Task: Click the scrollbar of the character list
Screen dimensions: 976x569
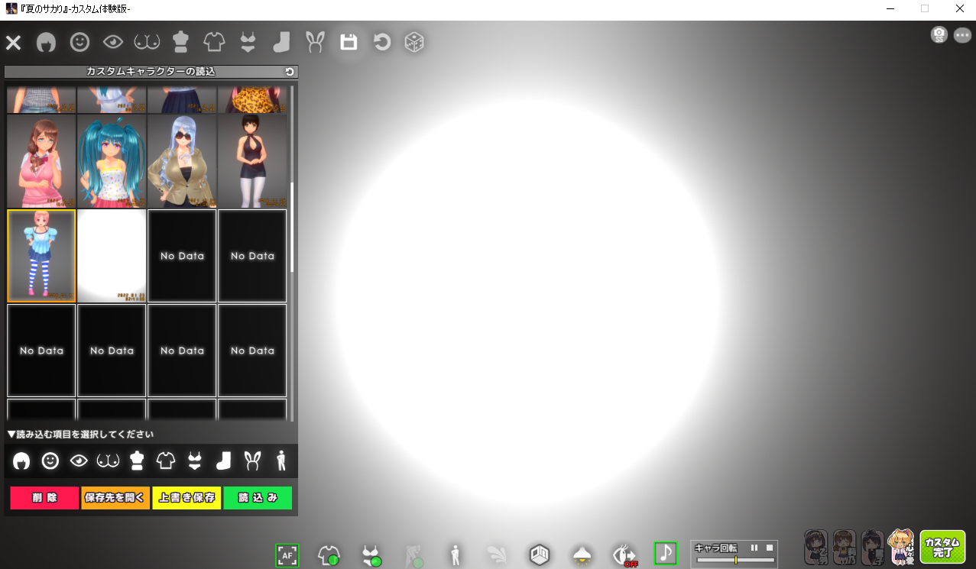Action: pos(292,228)
